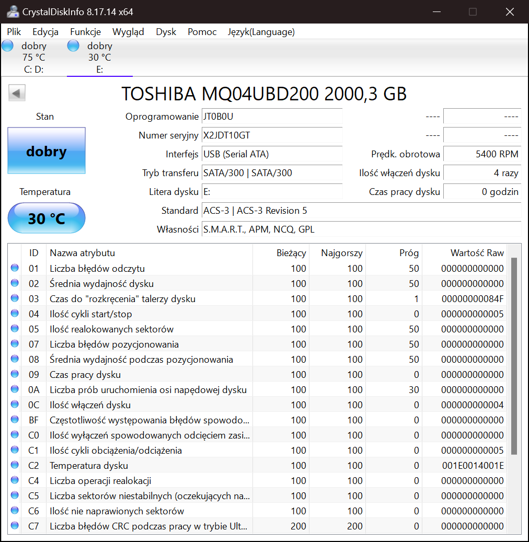Click status orb of attribute 08 row
Screen dimensions: 529x542
point(15,359)
